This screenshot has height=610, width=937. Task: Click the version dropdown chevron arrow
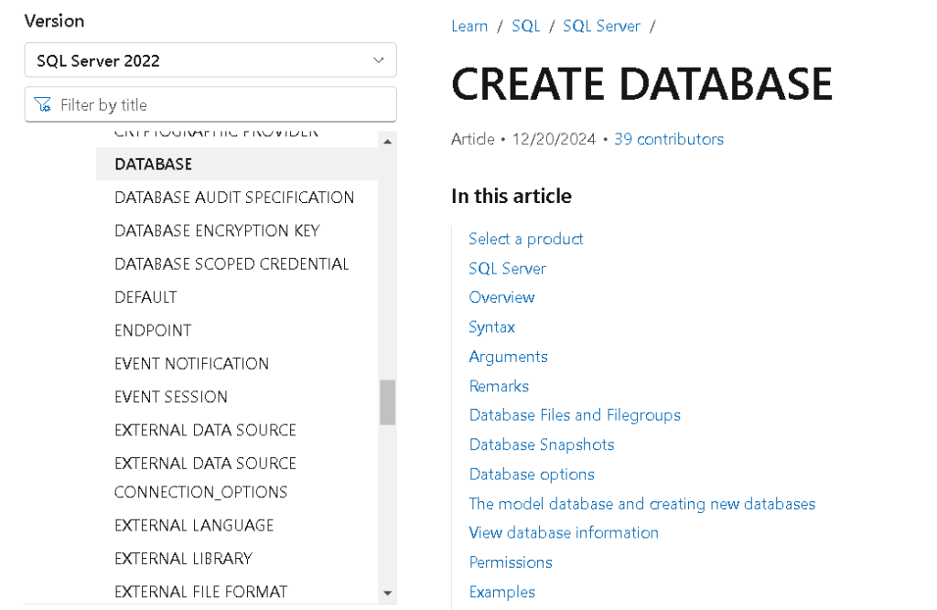tap(378, 60)
